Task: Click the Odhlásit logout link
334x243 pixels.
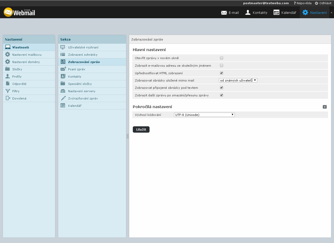Action: [x=323, y=3]
